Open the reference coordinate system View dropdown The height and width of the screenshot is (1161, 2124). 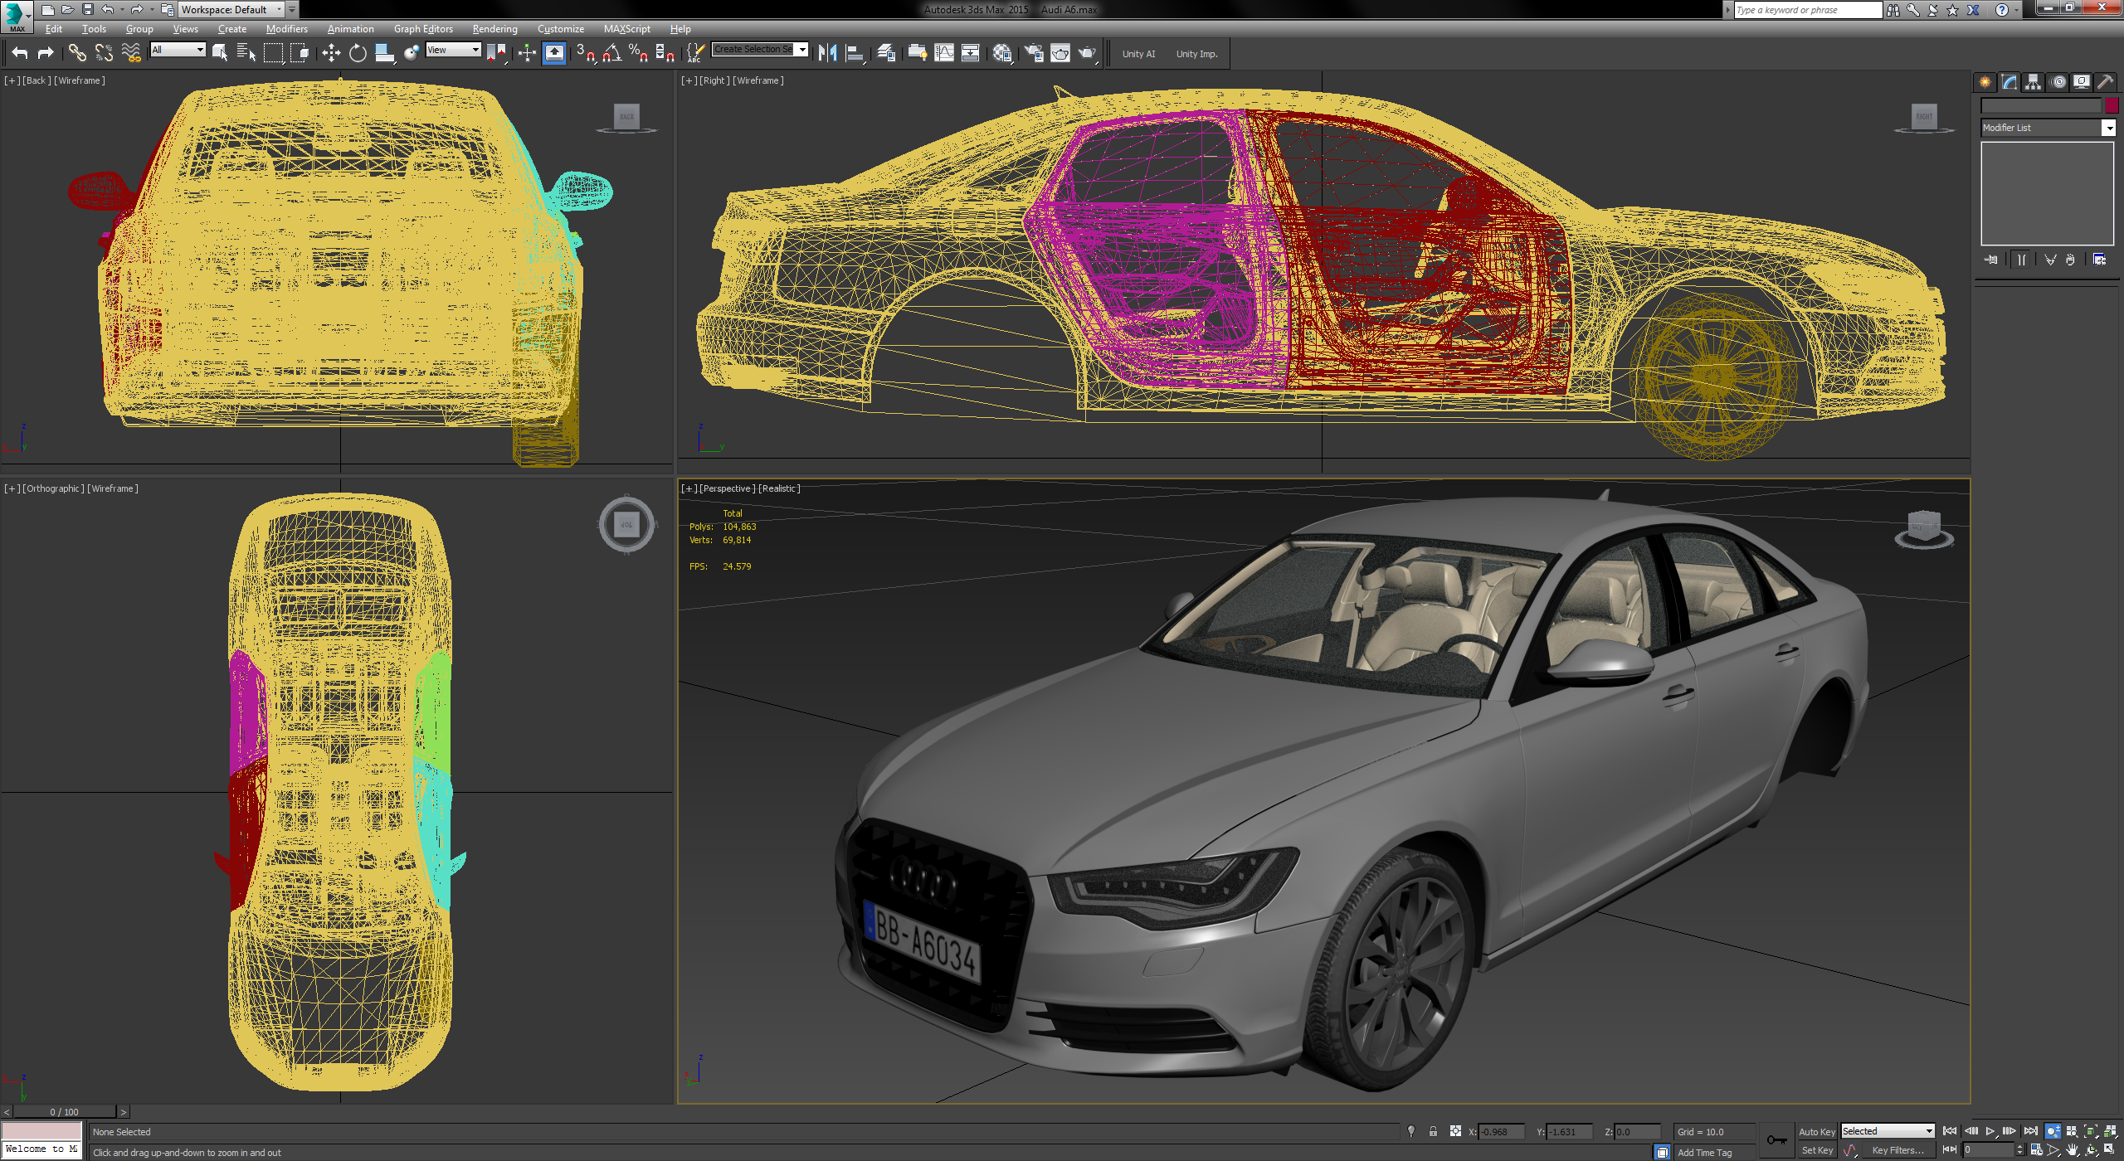tap(452, 50)
